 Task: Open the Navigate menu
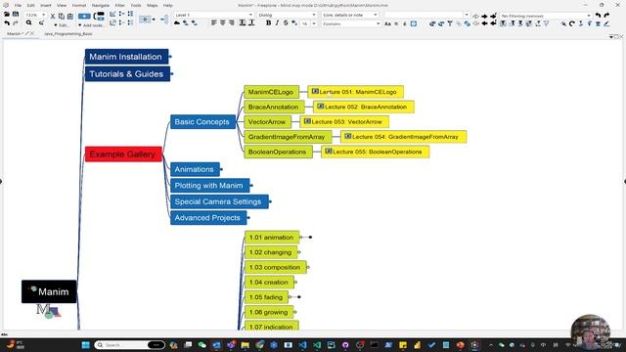click(100, 5)
